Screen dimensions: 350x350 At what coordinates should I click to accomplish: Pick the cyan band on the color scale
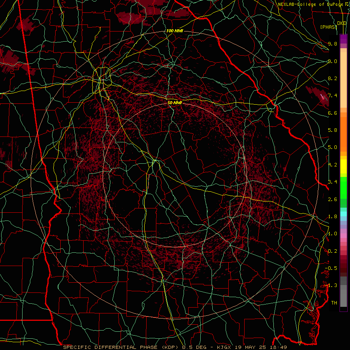coord(343,214)
